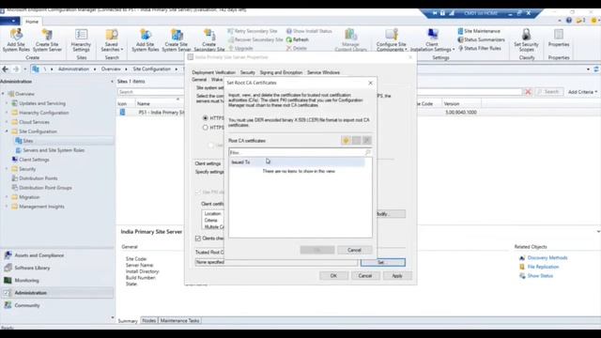Expand Security tree node
The image size is (601, 338).
click(x=7, y=169)
